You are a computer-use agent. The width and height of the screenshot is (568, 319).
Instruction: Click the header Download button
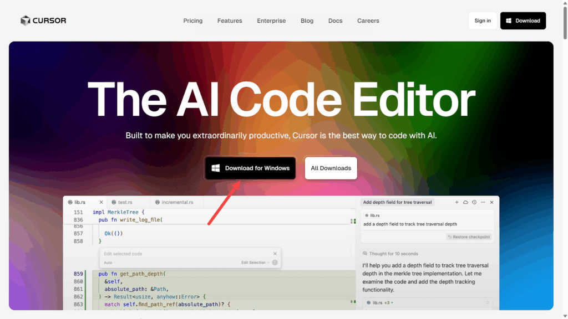tap(523, 20)
